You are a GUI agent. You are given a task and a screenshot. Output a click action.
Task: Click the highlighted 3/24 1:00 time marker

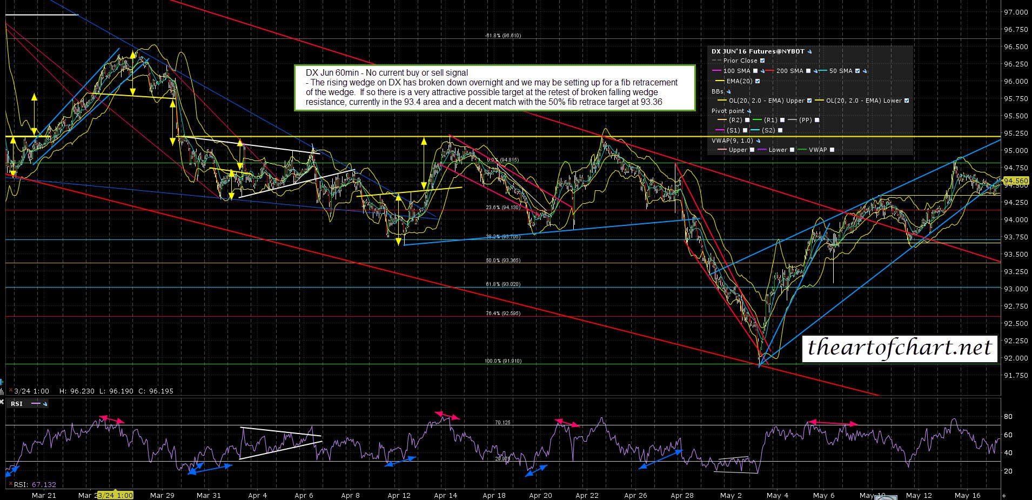click(x=115, y=495)
